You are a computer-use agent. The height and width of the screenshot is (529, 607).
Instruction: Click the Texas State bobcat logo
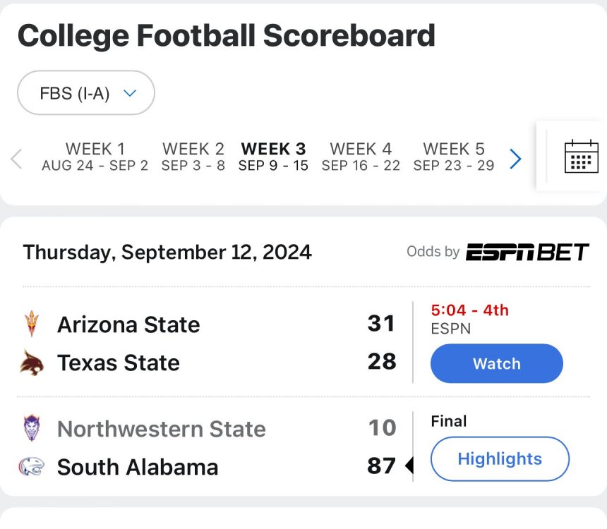click(32, 363)
